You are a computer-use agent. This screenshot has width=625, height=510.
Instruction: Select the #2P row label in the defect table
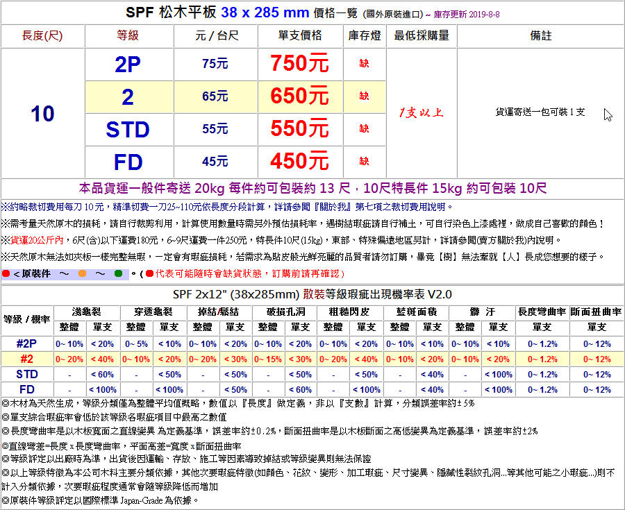click(x=26, y=343)
